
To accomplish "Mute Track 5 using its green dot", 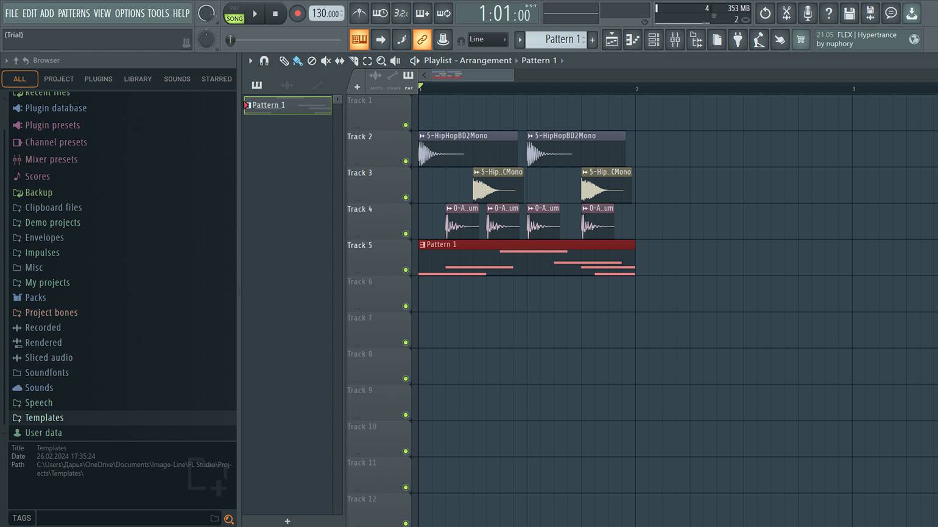I will (406, 270).
